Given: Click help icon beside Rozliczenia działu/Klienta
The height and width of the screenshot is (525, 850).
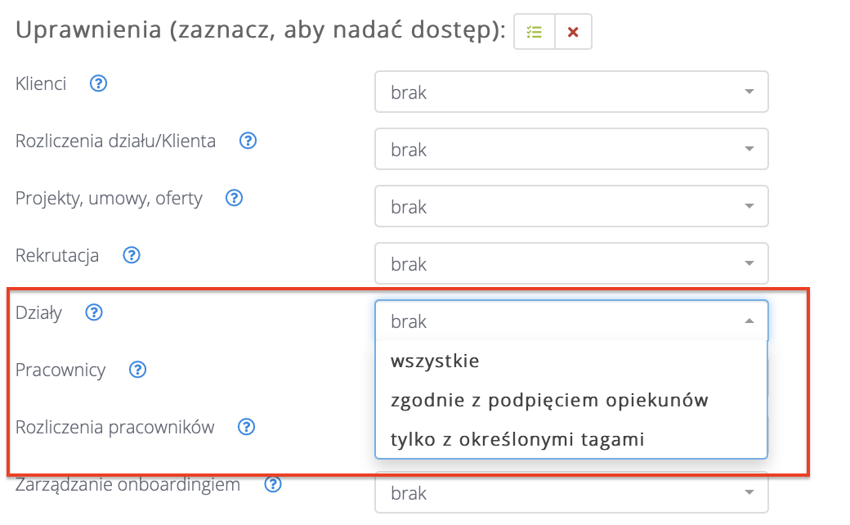Looking at the screenshot, I should 248,141.
